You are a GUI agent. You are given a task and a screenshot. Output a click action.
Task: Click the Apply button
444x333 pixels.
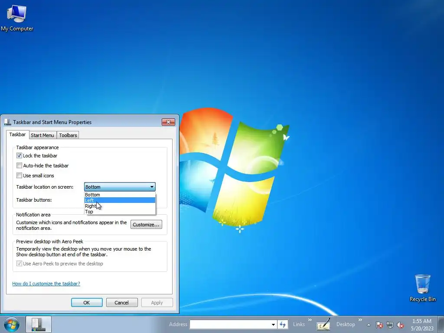(x=157, y=302)
